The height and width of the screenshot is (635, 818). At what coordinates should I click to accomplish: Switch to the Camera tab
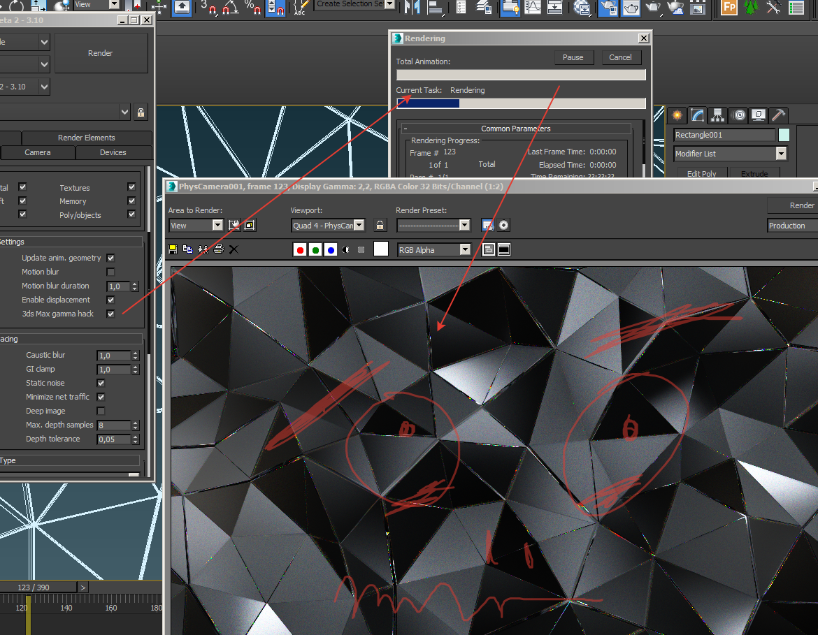tap(38, 152)
